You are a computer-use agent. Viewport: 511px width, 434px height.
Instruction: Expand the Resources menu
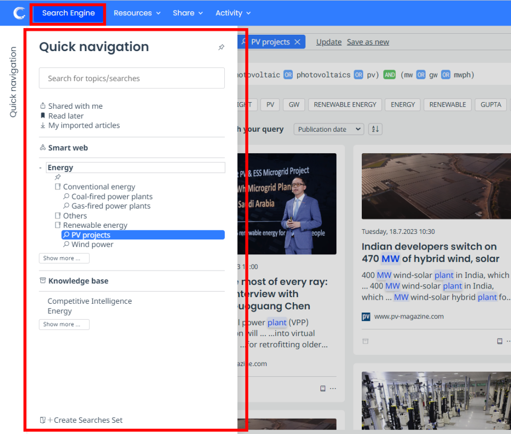pyautogui.click(x=137, y=13)
